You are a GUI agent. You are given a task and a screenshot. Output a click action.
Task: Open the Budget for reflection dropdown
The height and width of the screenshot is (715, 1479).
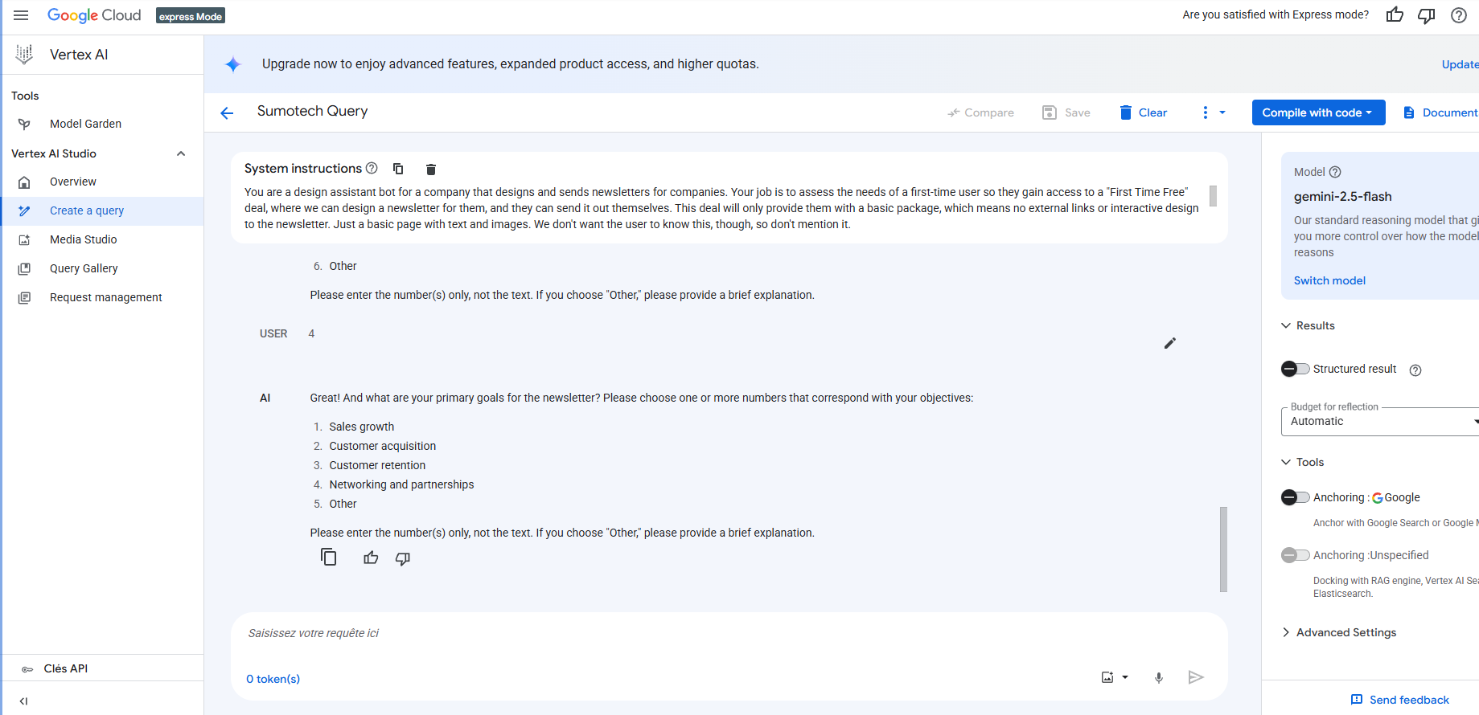pyautogui.click(x=1380, y=421)
